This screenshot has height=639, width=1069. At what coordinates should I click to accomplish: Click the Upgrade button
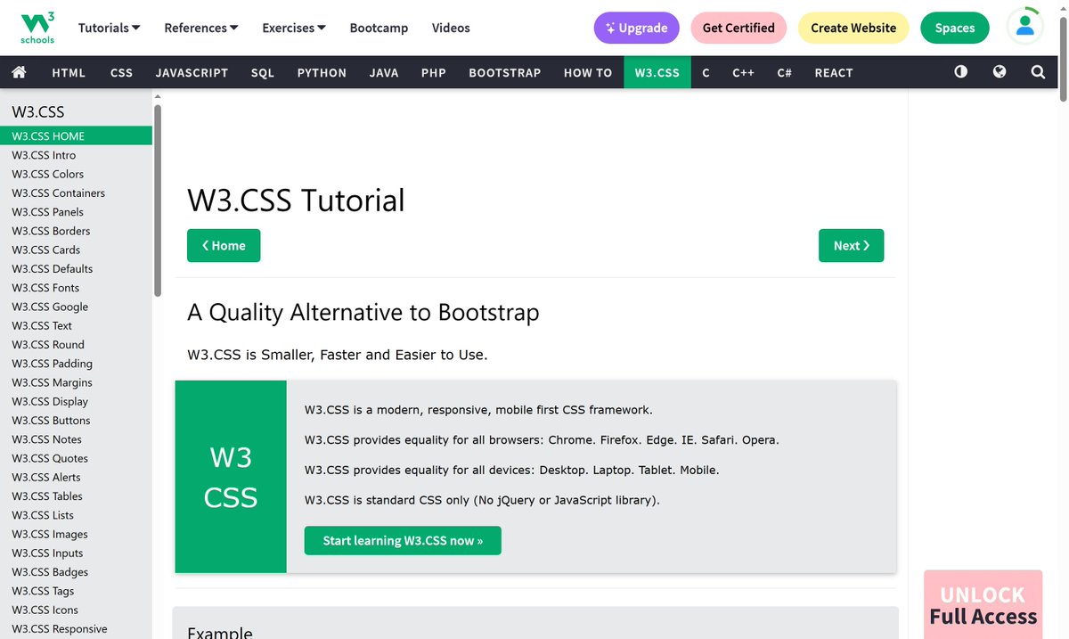(636, 28)
